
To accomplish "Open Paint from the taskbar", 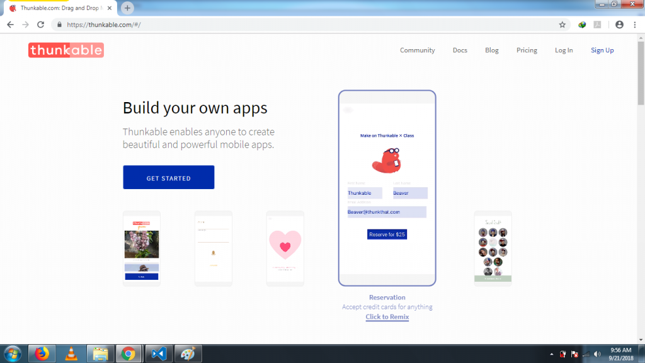I will pos(188,354).
